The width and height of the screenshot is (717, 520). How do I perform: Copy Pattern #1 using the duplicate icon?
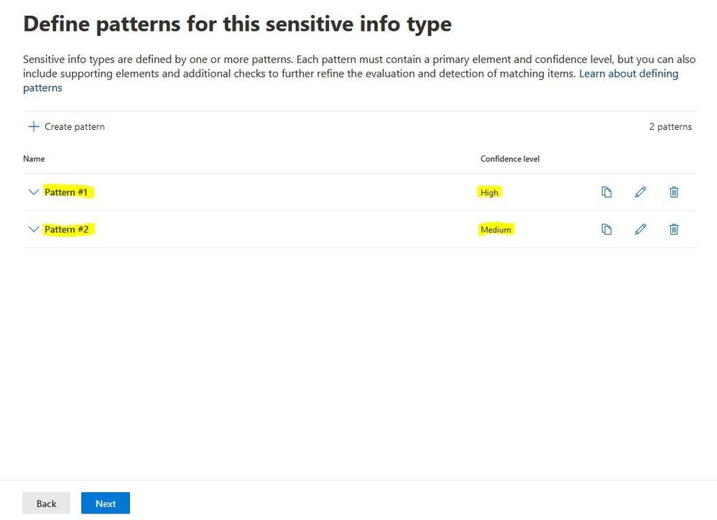tap(606, 192)
